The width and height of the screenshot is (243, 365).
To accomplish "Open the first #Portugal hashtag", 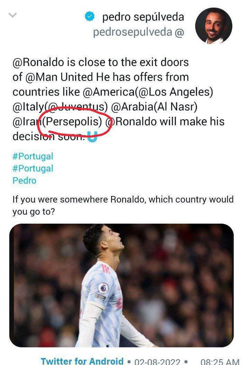I will (x=33, y=156).
